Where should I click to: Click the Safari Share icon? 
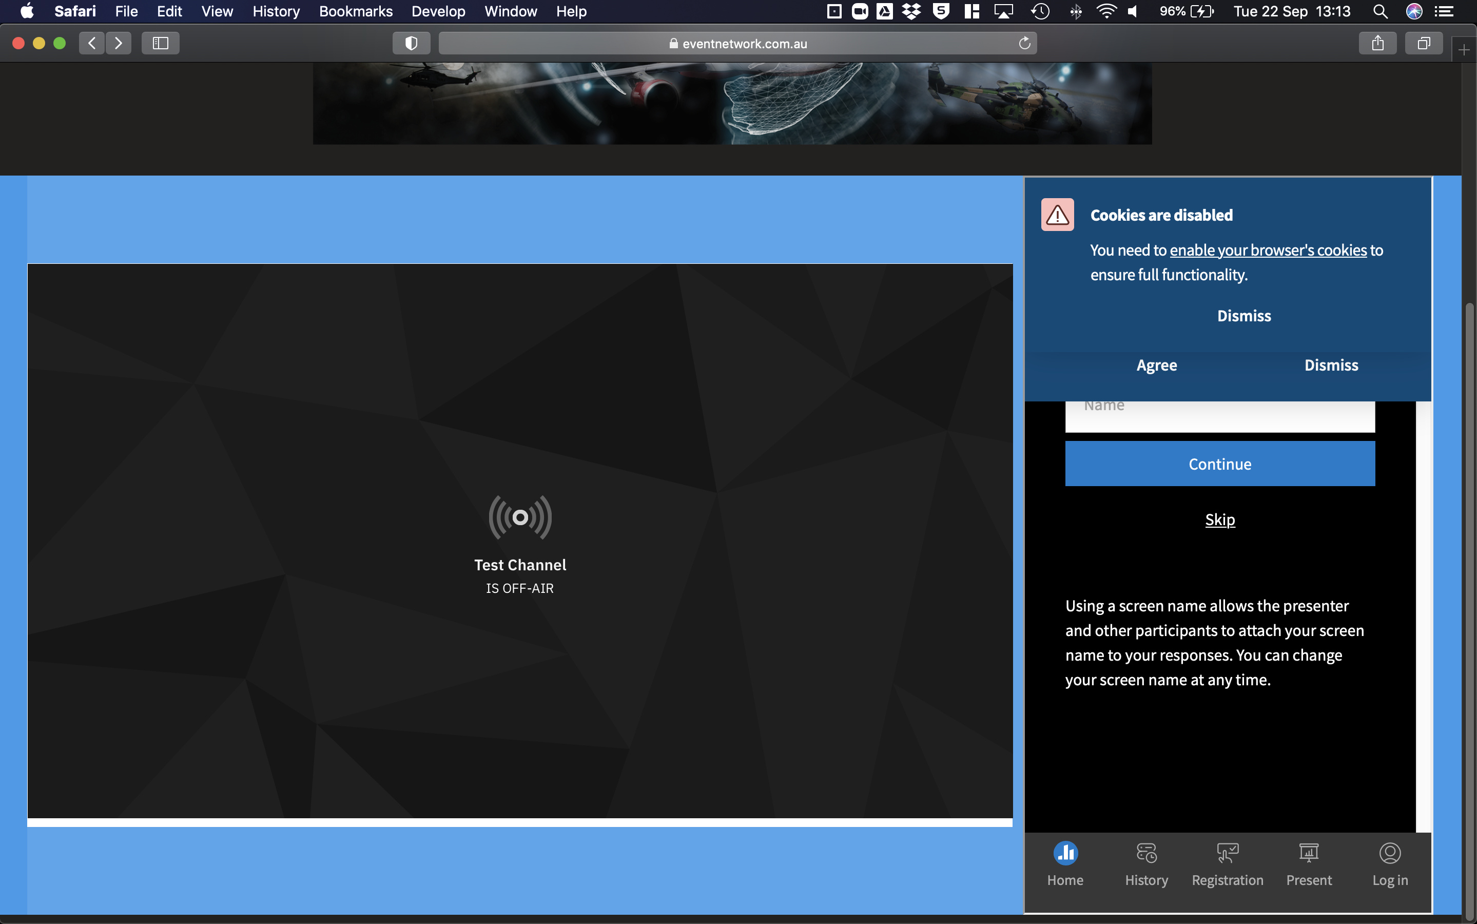pos(1377,44)
